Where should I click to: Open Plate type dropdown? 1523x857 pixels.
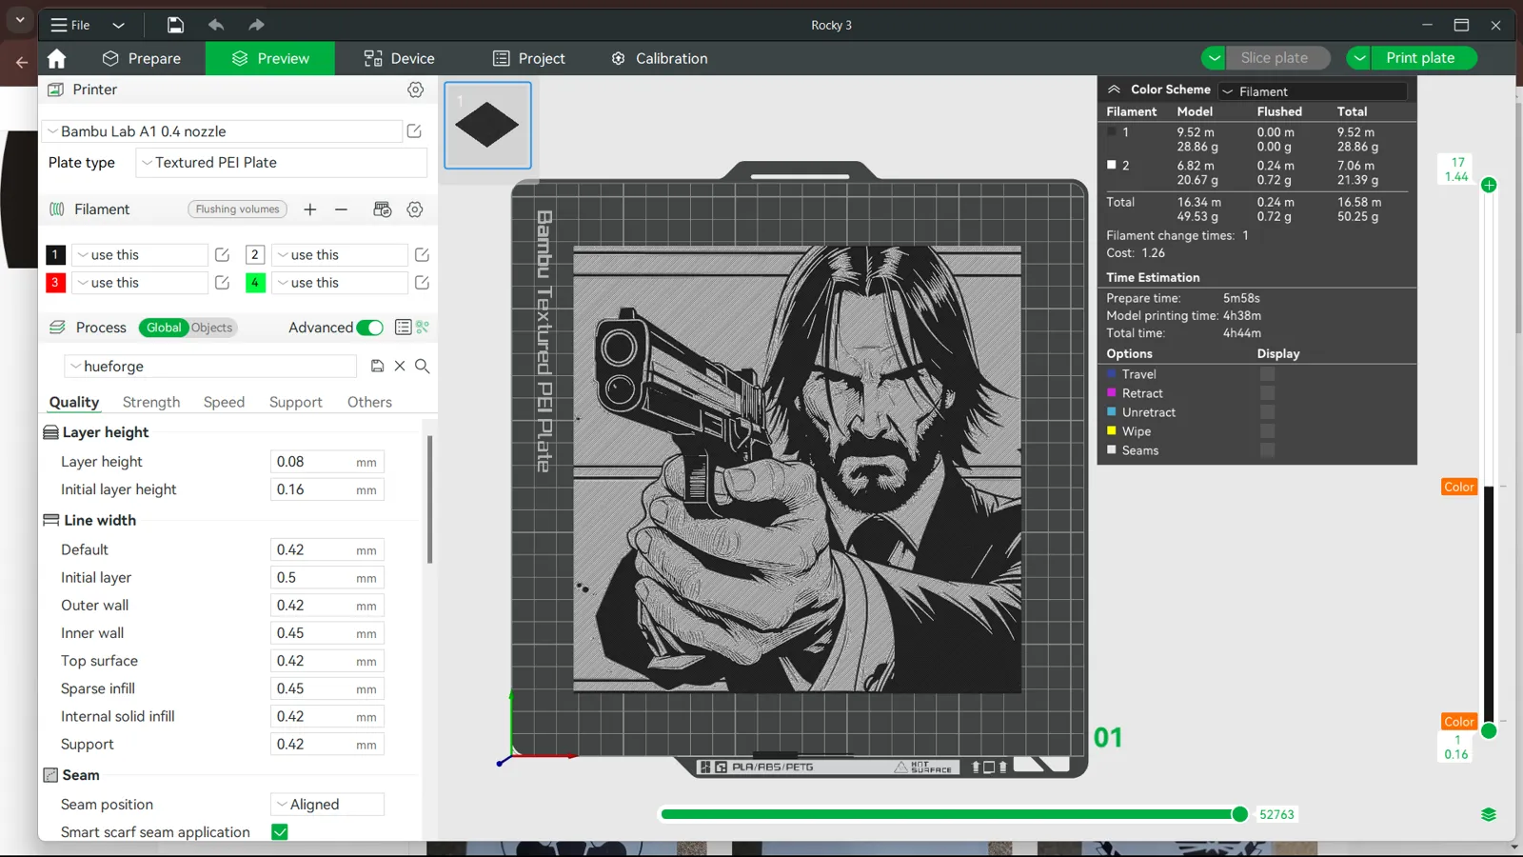281,163
